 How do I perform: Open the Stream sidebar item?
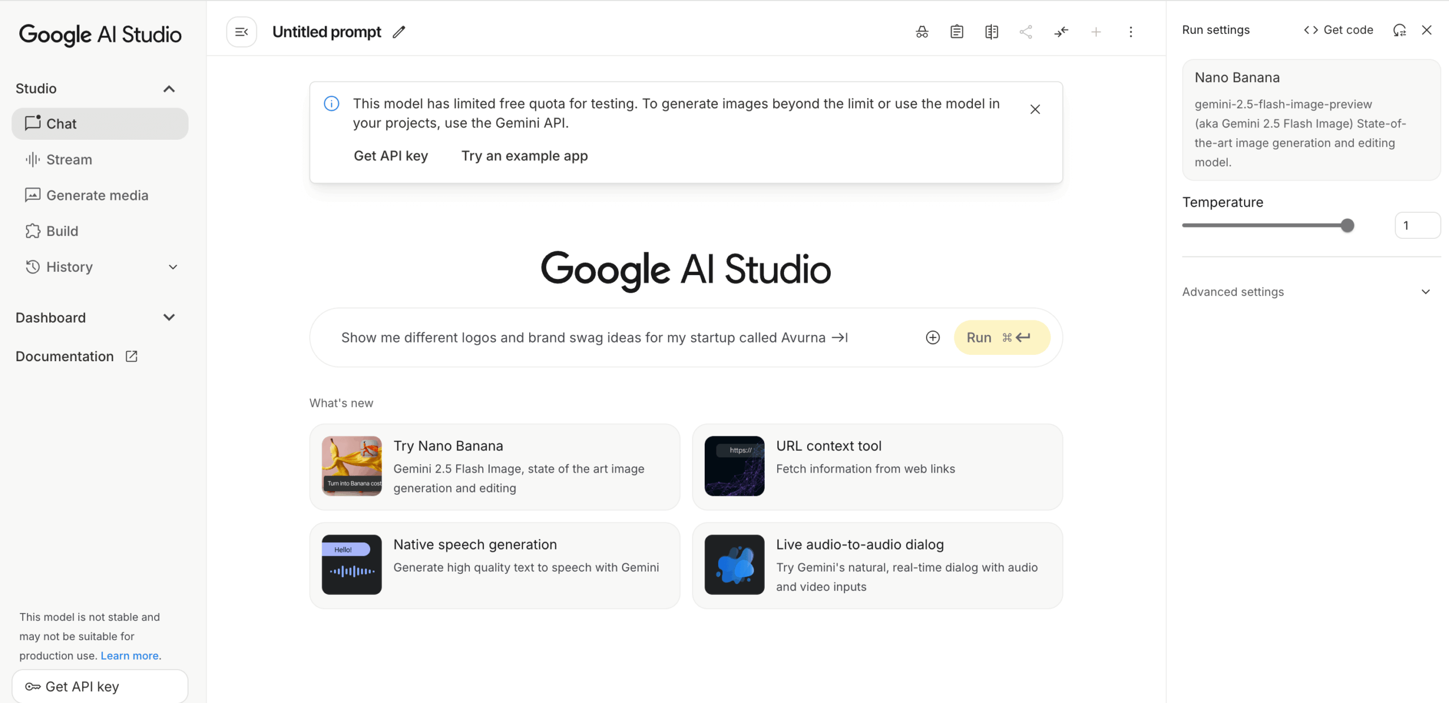69,160
